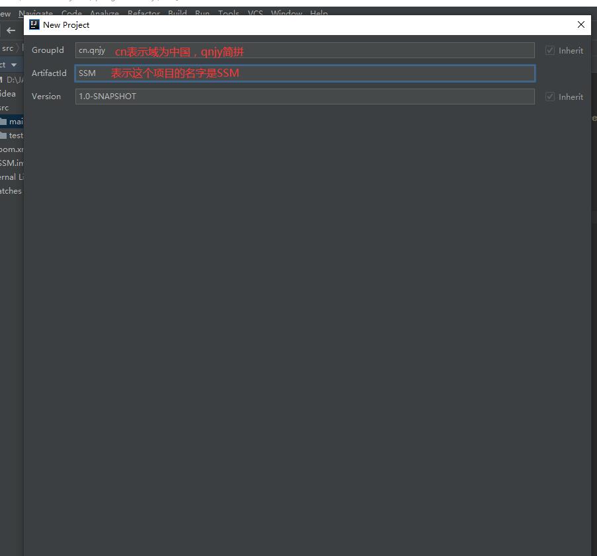Click the back arrow in the toolbar
Image resolution: width=597 pixels, height=556 pixels.
click(x=11, y=30)
